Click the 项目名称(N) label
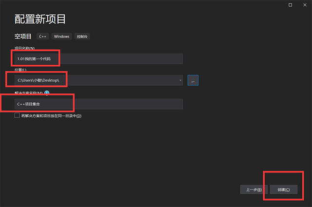This screenshot has width=312, height=207. 25,48
